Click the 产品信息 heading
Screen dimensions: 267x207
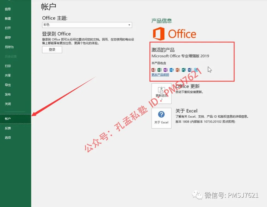tap(162, 21)
